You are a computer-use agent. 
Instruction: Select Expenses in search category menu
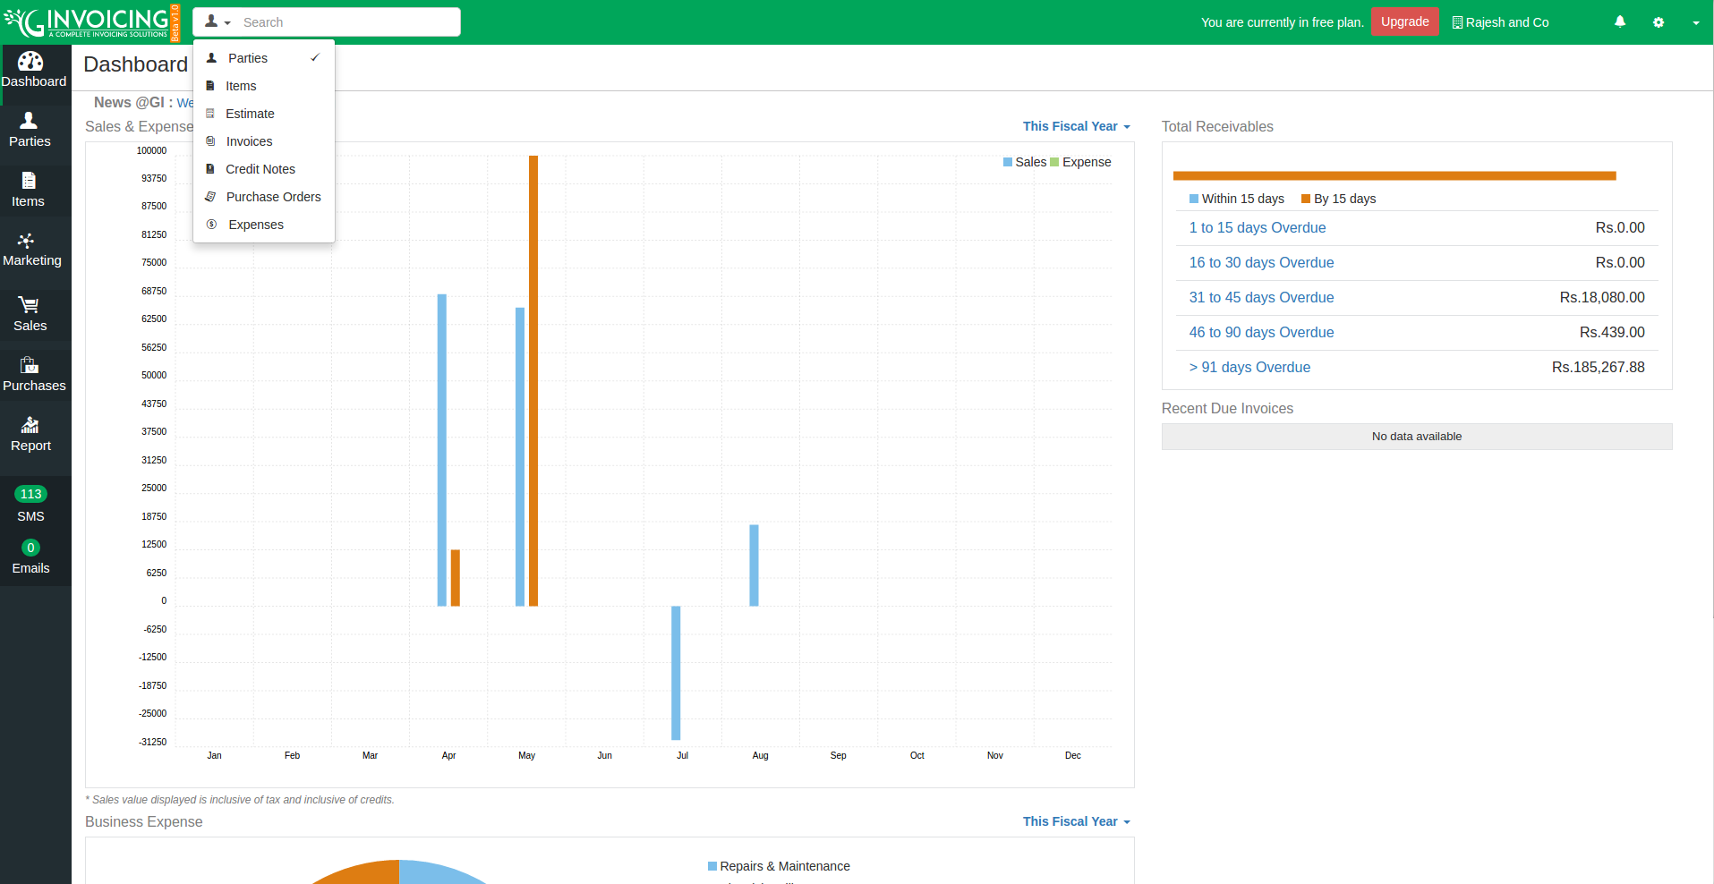264,225
